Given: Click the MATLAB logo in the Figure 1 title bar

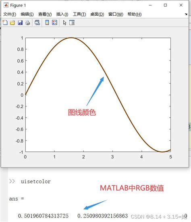Looking at the screenshot, I should tap(6, 5).
